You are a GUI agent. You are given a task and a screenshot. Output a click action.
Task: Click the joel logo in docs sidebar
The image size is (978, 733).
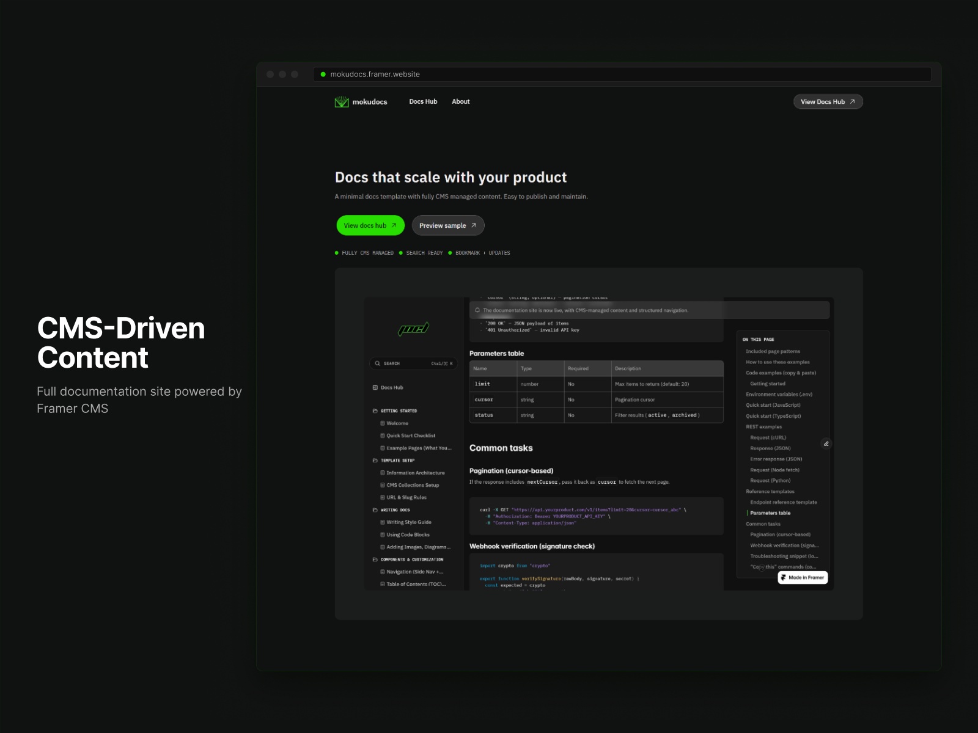tap(414, 329)
